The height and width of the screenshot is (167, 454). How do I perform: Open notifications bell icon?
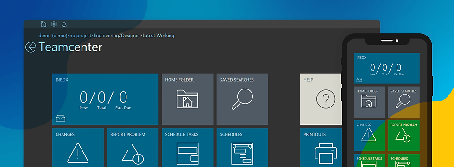coord(64,24)
